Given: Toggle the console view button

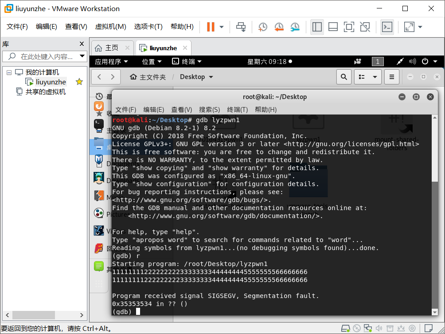Looking at the screenshot, I should pos(387,27).
